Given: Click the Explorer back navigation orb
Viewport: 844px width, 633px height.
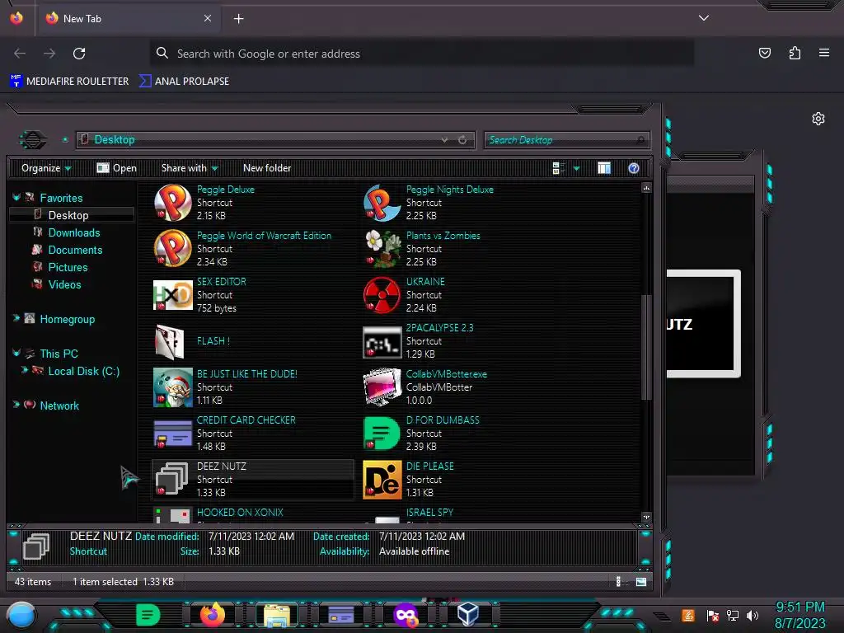Looking at the screenshot, I should [33, 140].
